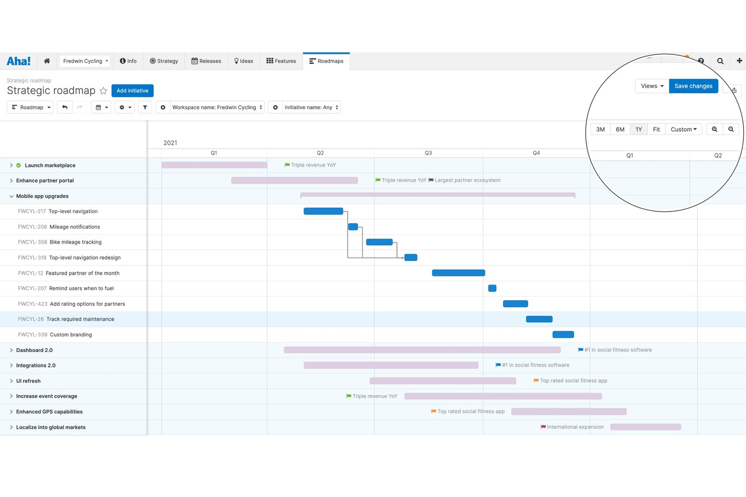Click the green status check on Launch marketplace
The image size is (746, 497).
19,165
